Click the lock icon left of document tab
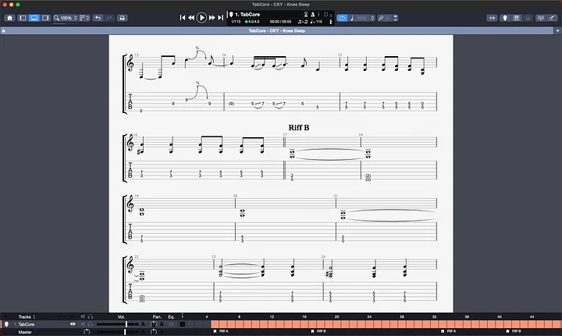This screenshot has height=336, width=562. 4,30
